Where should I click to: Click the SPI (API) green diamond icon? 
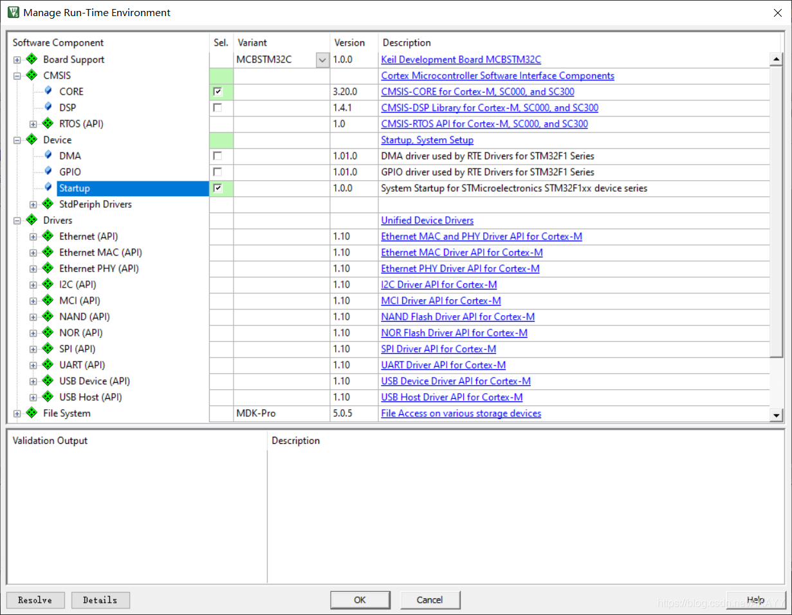pyautogui.click(x=48, y=349)
